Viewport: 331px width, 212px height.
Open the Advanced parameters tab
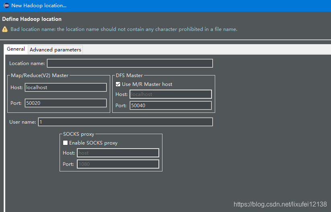tap(56, 50)
